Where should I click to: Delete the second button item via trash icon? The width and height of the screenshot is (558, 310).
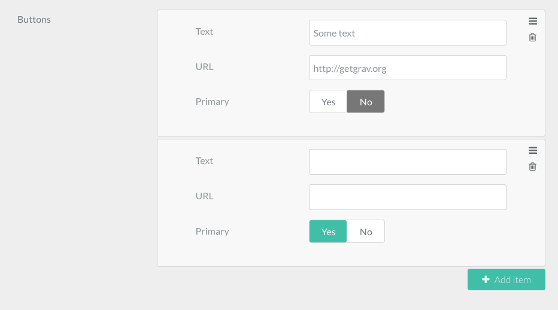click(x=532, y=166)
